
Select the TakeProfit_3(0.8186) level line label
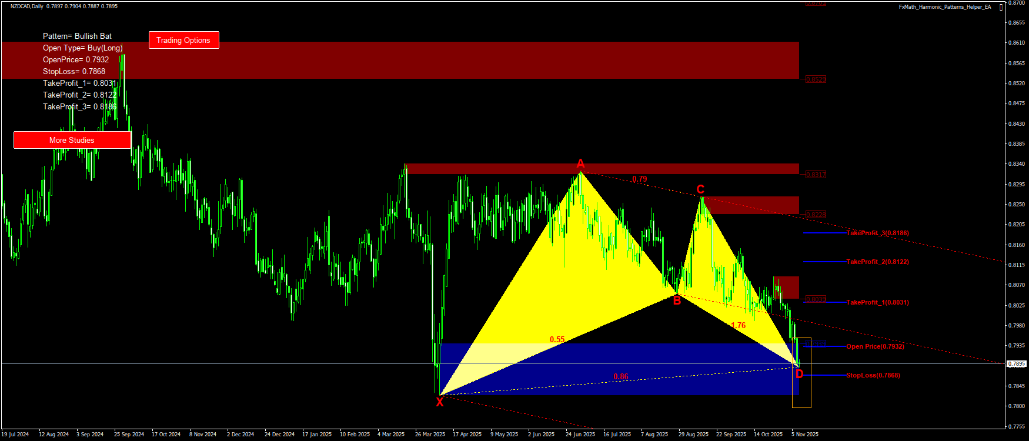pyautogui.click(x=877, y=233)
